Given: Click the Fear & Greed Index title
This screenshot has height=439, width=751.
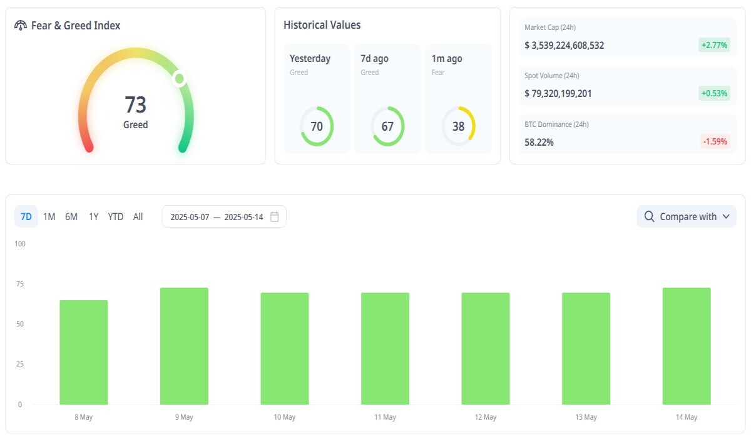Looking at the screenshot, I should tap(76, 26).
